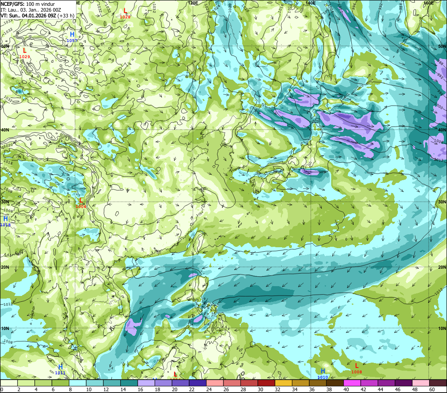The image size is (447, 393).
Task: Click the 20N latitude label
Action: tap(442, 267)
